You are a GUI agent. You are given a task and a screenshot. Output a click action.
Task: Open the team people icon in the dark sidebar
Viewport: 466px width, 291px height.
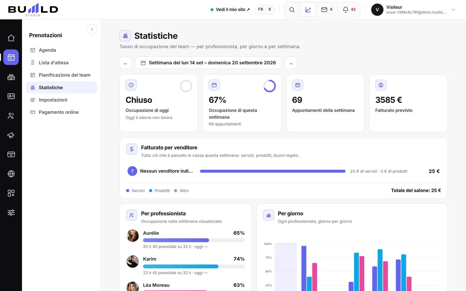point(11,116)
